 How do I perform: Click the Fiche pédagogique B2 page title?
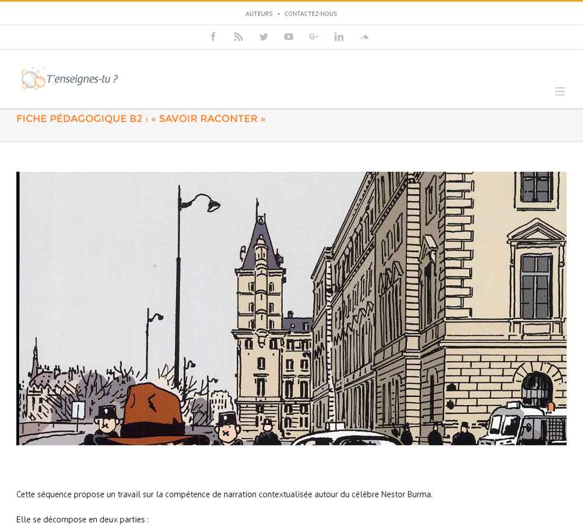(141, 118)
